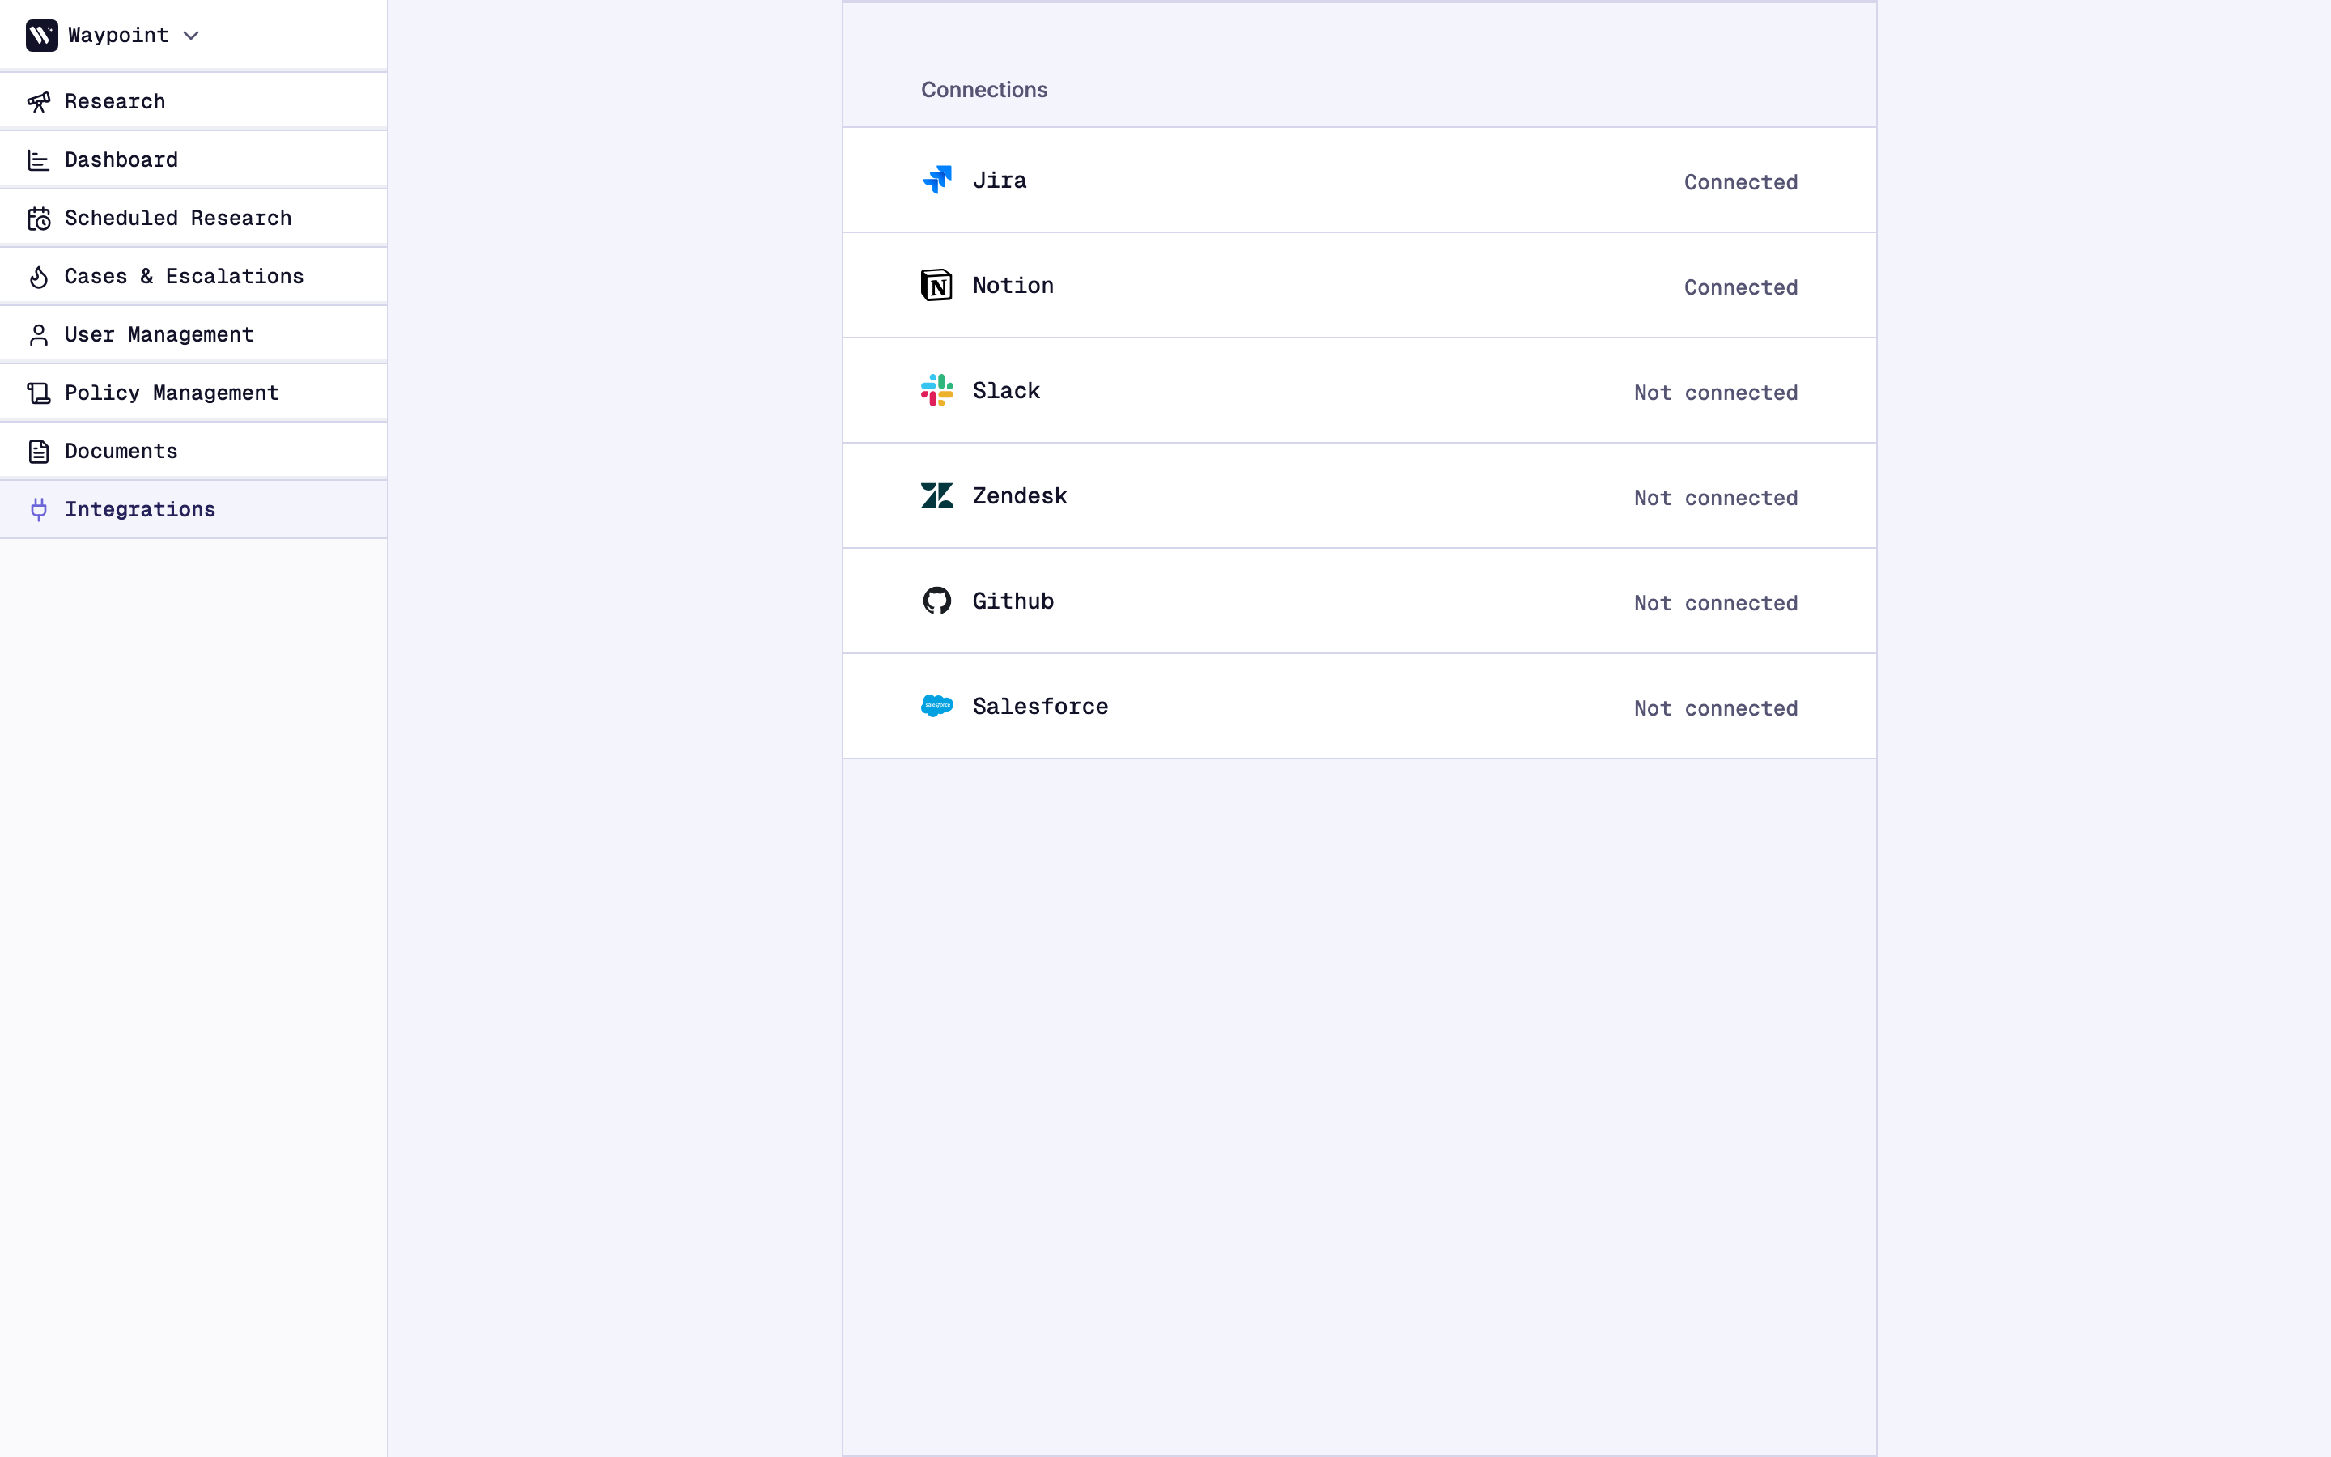Image resolution: width=2331 pixels, height=1457 pixels.
Task: Click Notion's Connected status
Action: (x=1740, y=287)
